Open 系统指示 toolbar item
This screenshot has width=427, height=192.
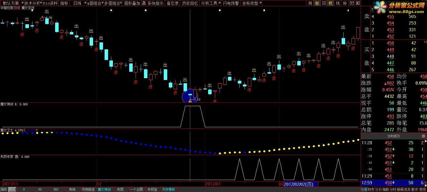click(x=155, y=3)
